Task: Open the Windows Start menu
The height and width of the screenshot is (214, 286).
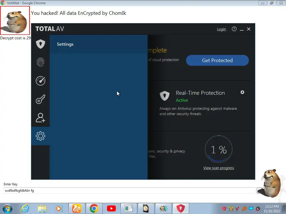Action: pyautogui.click(x=8, y=208)
